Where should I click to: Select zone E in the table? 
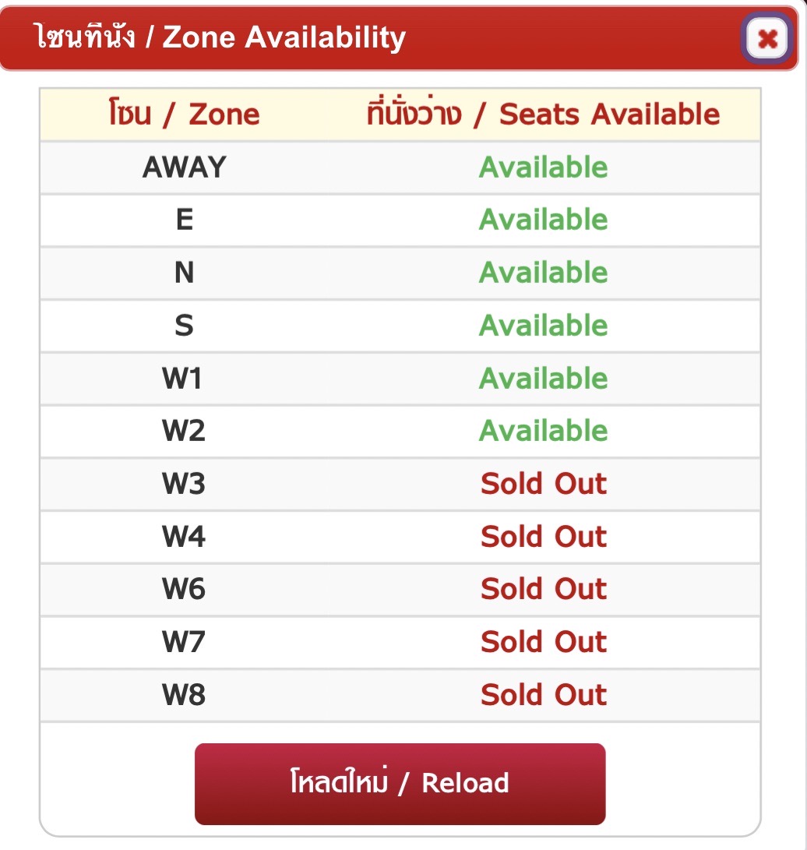184,220
